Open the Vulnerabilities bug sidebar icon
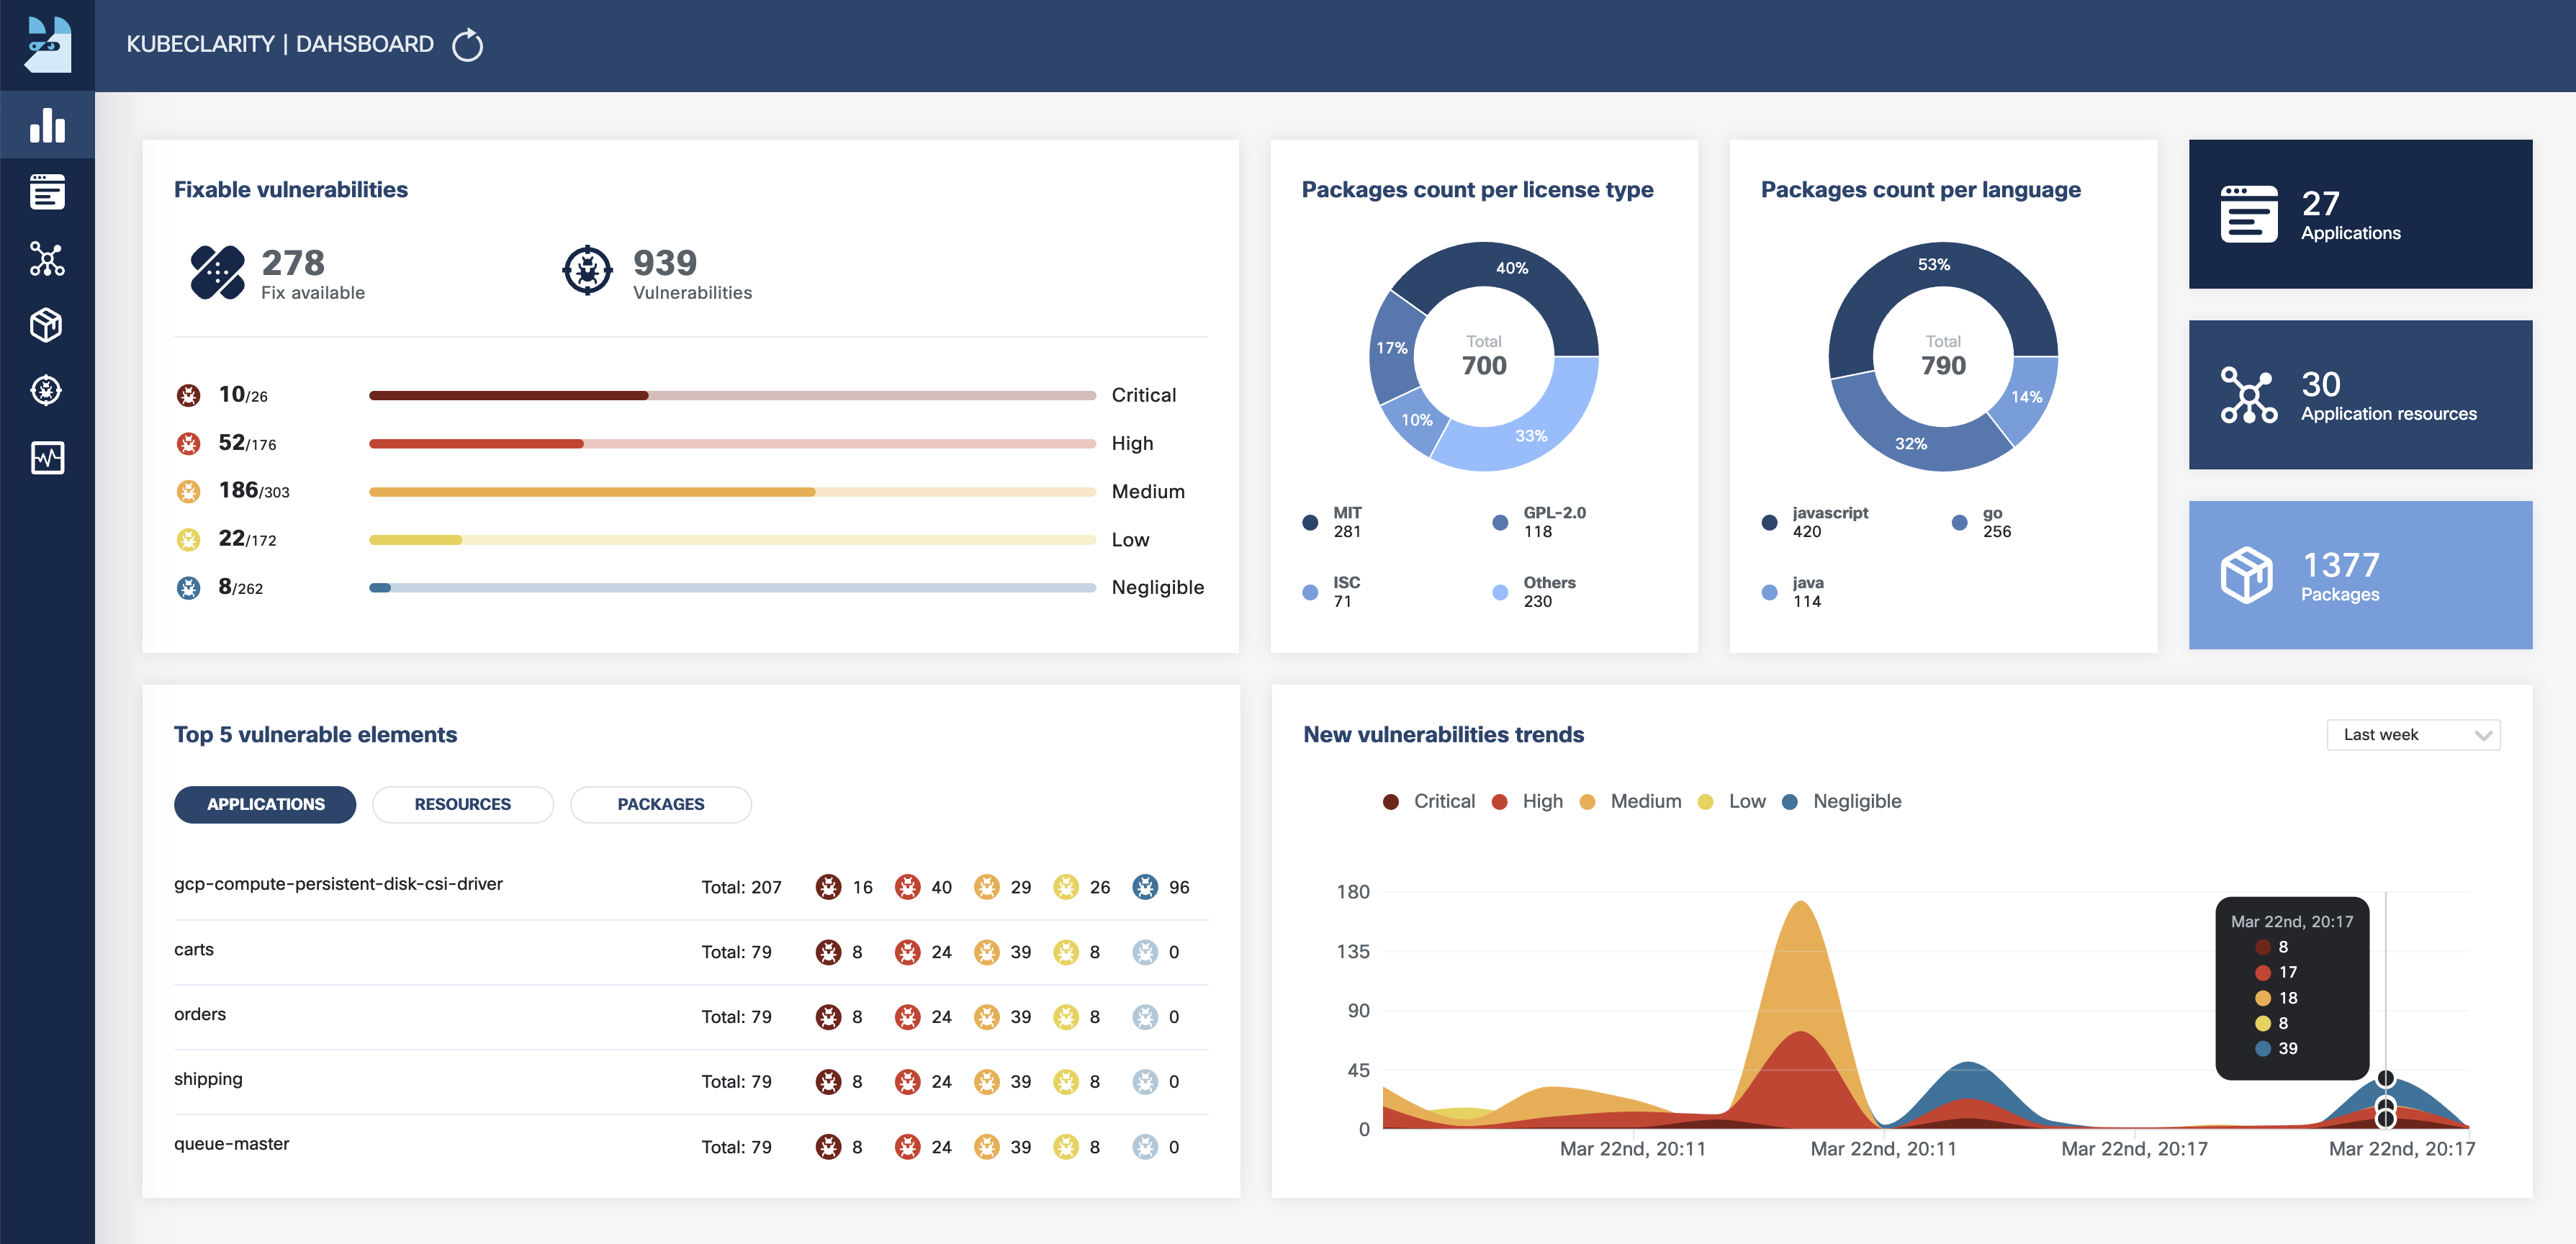This screenshot has height=1244, width=2576. pos(47,391)
